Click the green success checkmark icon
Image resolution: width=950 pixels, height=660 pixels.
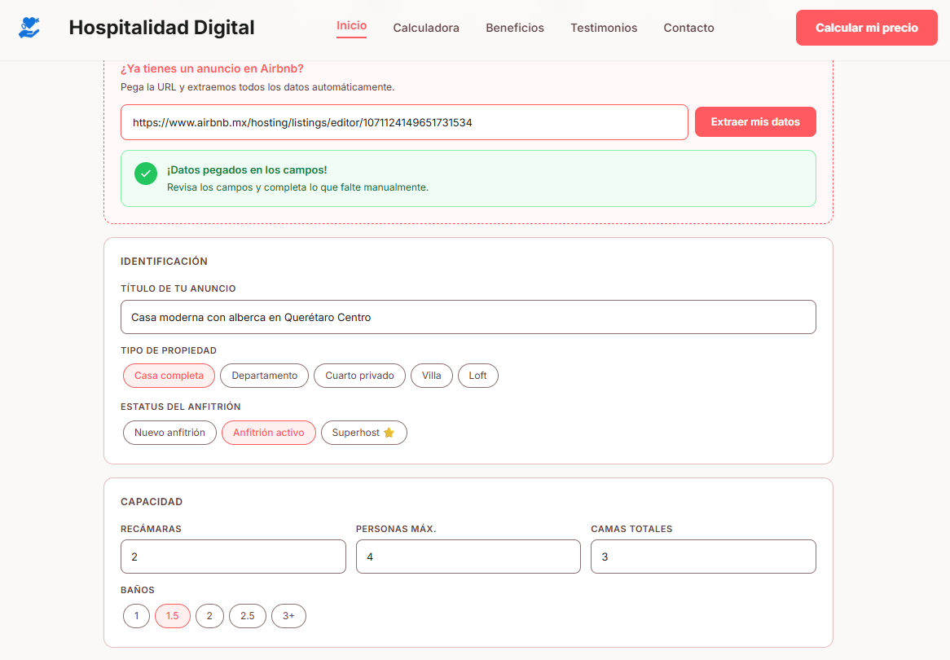tap(145, 174)
